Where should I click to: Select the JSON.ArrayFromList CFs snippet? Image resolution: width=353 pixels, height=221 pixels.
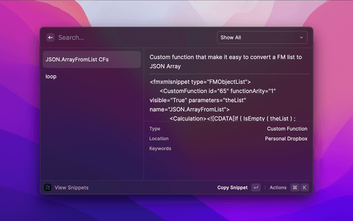[x=92, y=59]
